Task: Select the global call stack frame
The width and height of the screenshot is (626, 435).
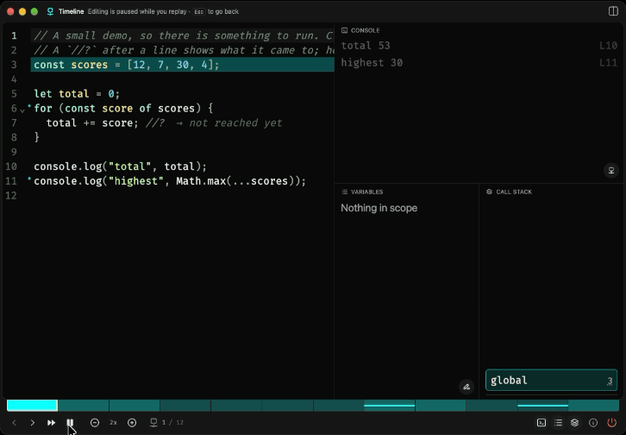Action: [551, 380]
